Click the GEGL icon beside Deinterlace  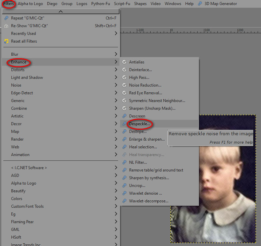pyautogui.click(x=124, y=70)
